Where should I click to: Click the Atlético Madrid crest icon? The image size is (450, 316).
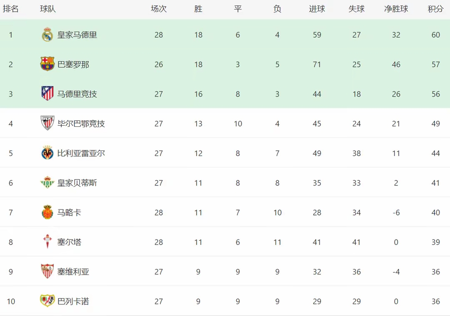coord(47,94)
